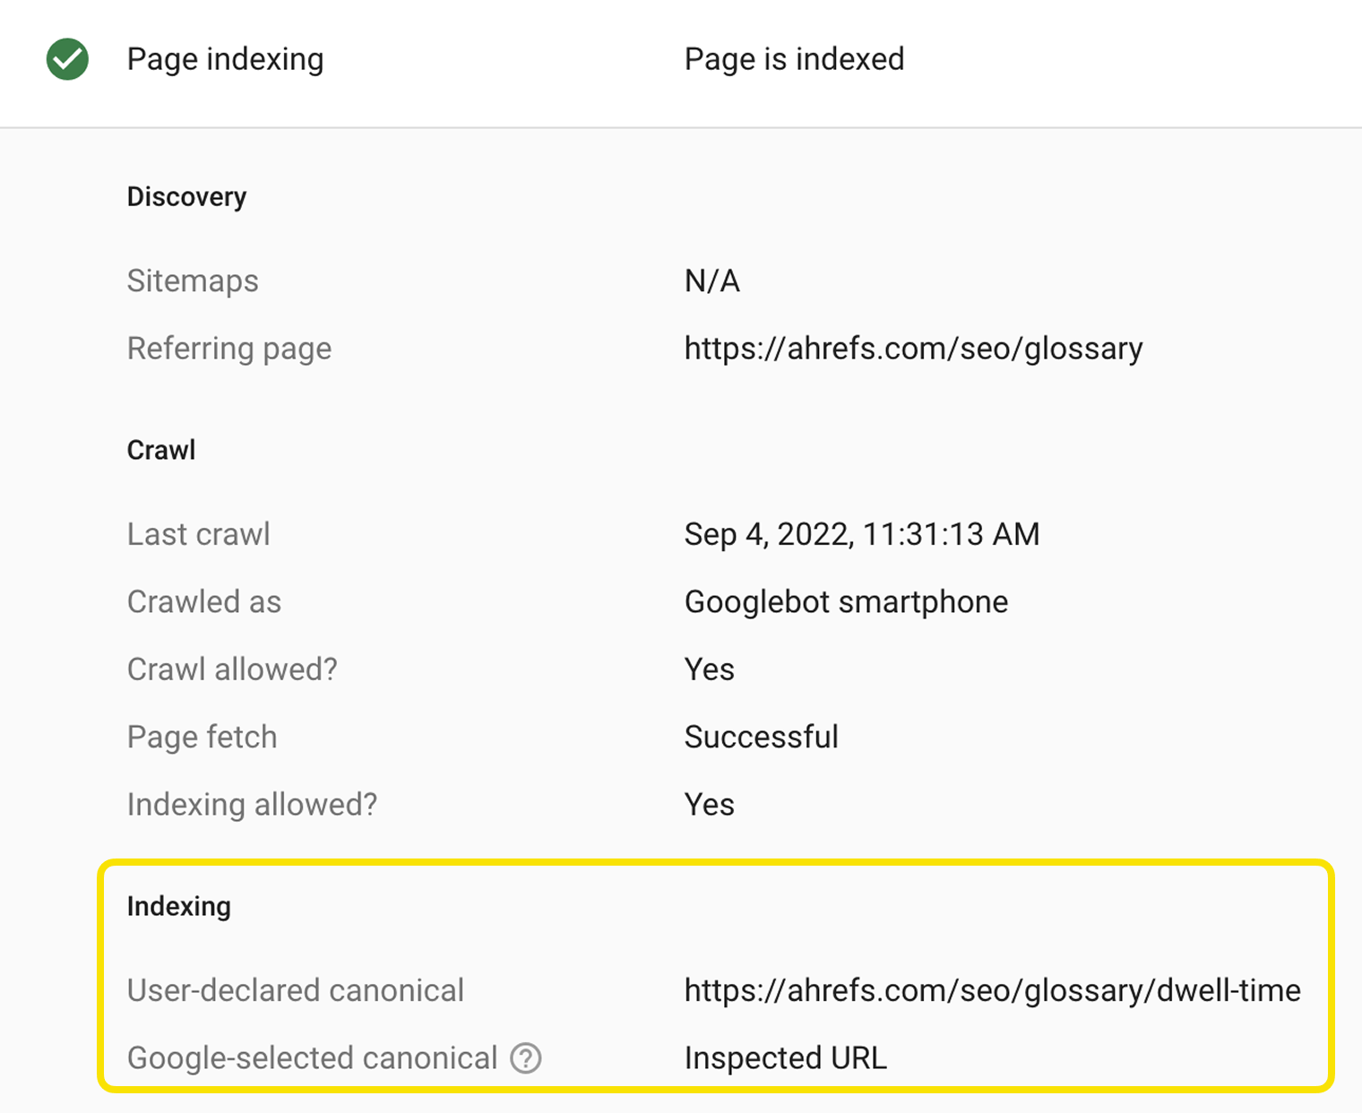Expand the Discovery section header

(x=186, y=196)
